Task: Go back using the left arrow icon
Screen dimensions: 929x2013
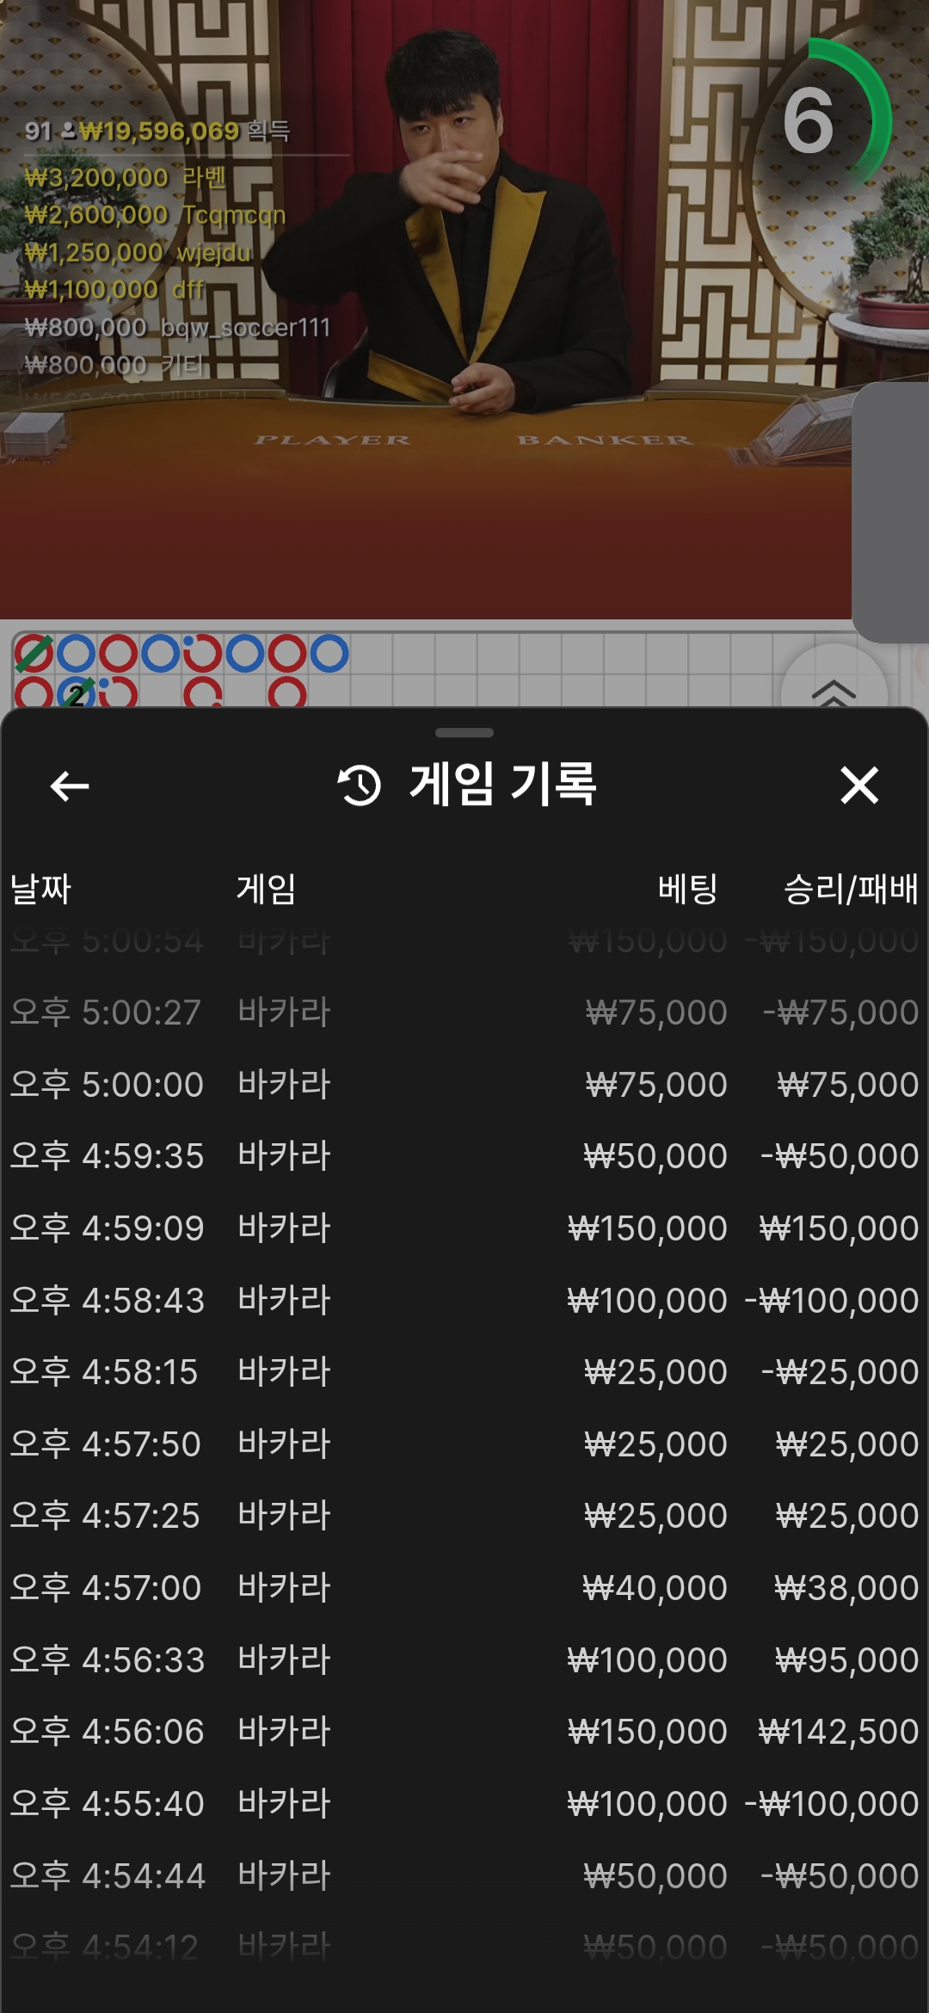Action: (70, 785)
